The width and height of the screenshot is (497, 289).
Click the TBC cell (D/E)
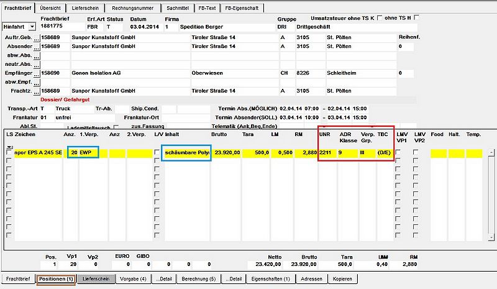(385, 153)
